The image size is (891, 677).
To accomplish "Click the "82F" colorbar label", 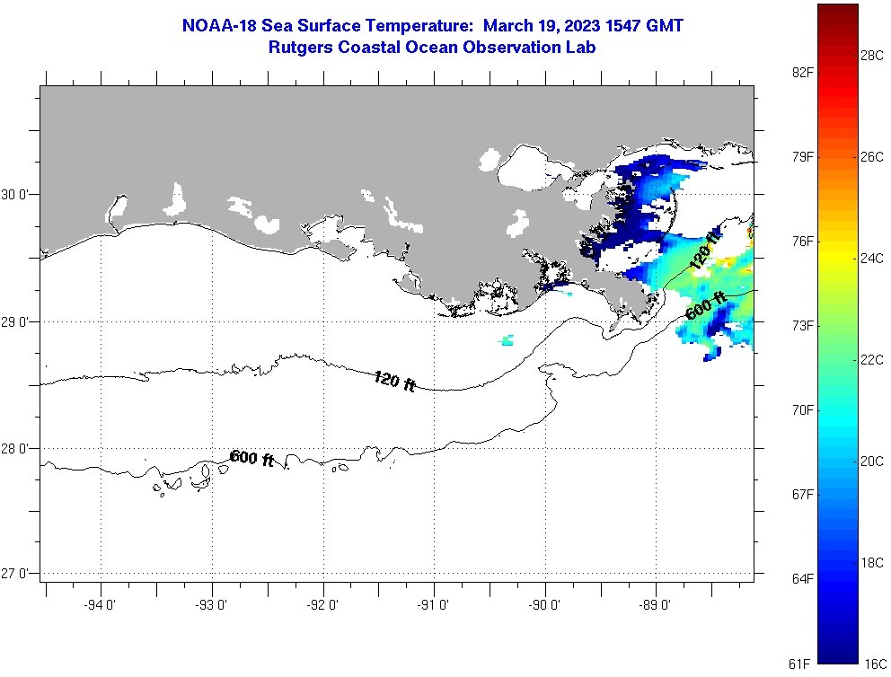I will tap(802, 72).
